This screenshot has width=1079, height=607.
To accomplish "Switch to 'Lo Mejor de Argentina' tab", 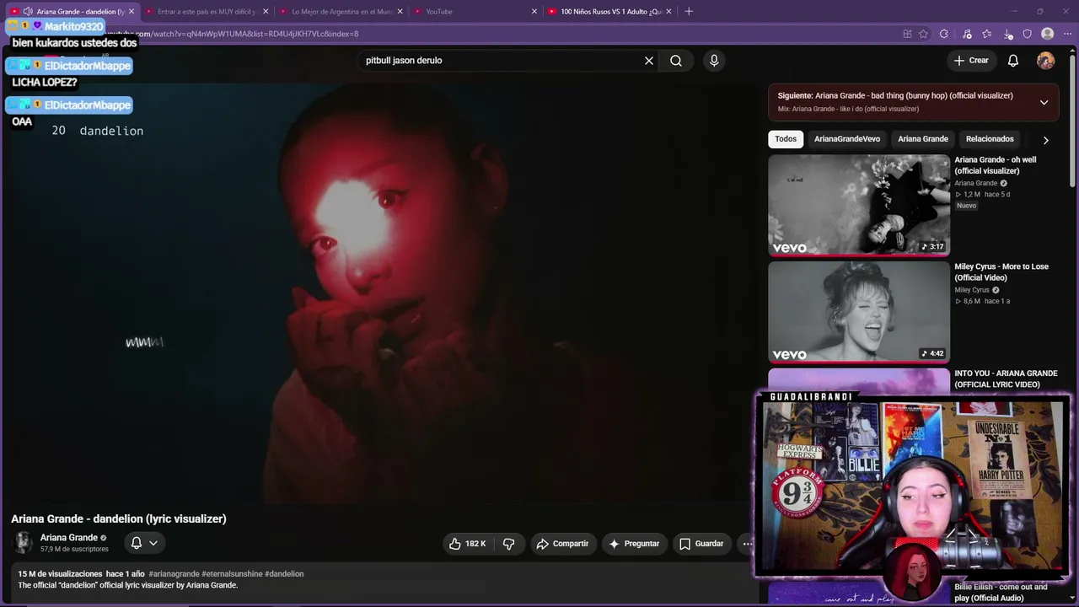I will (341, 12).
